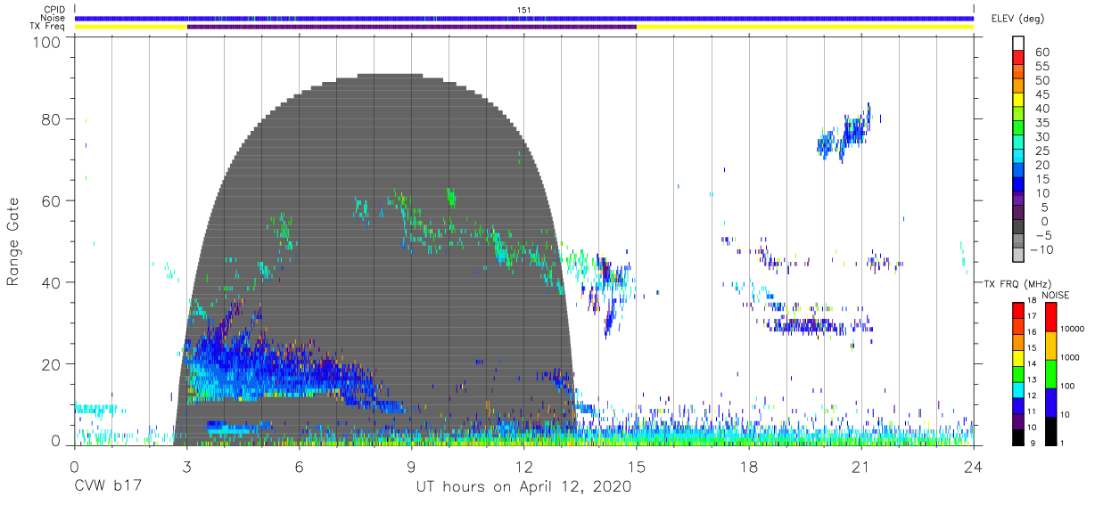1095x505 pixels.
Task: Click the 100 label on NOISE legend
Action: (1066, 387)
